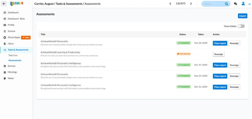252x119 pixels.
Task: Click the Notes icon
Action: coord(5,78)
